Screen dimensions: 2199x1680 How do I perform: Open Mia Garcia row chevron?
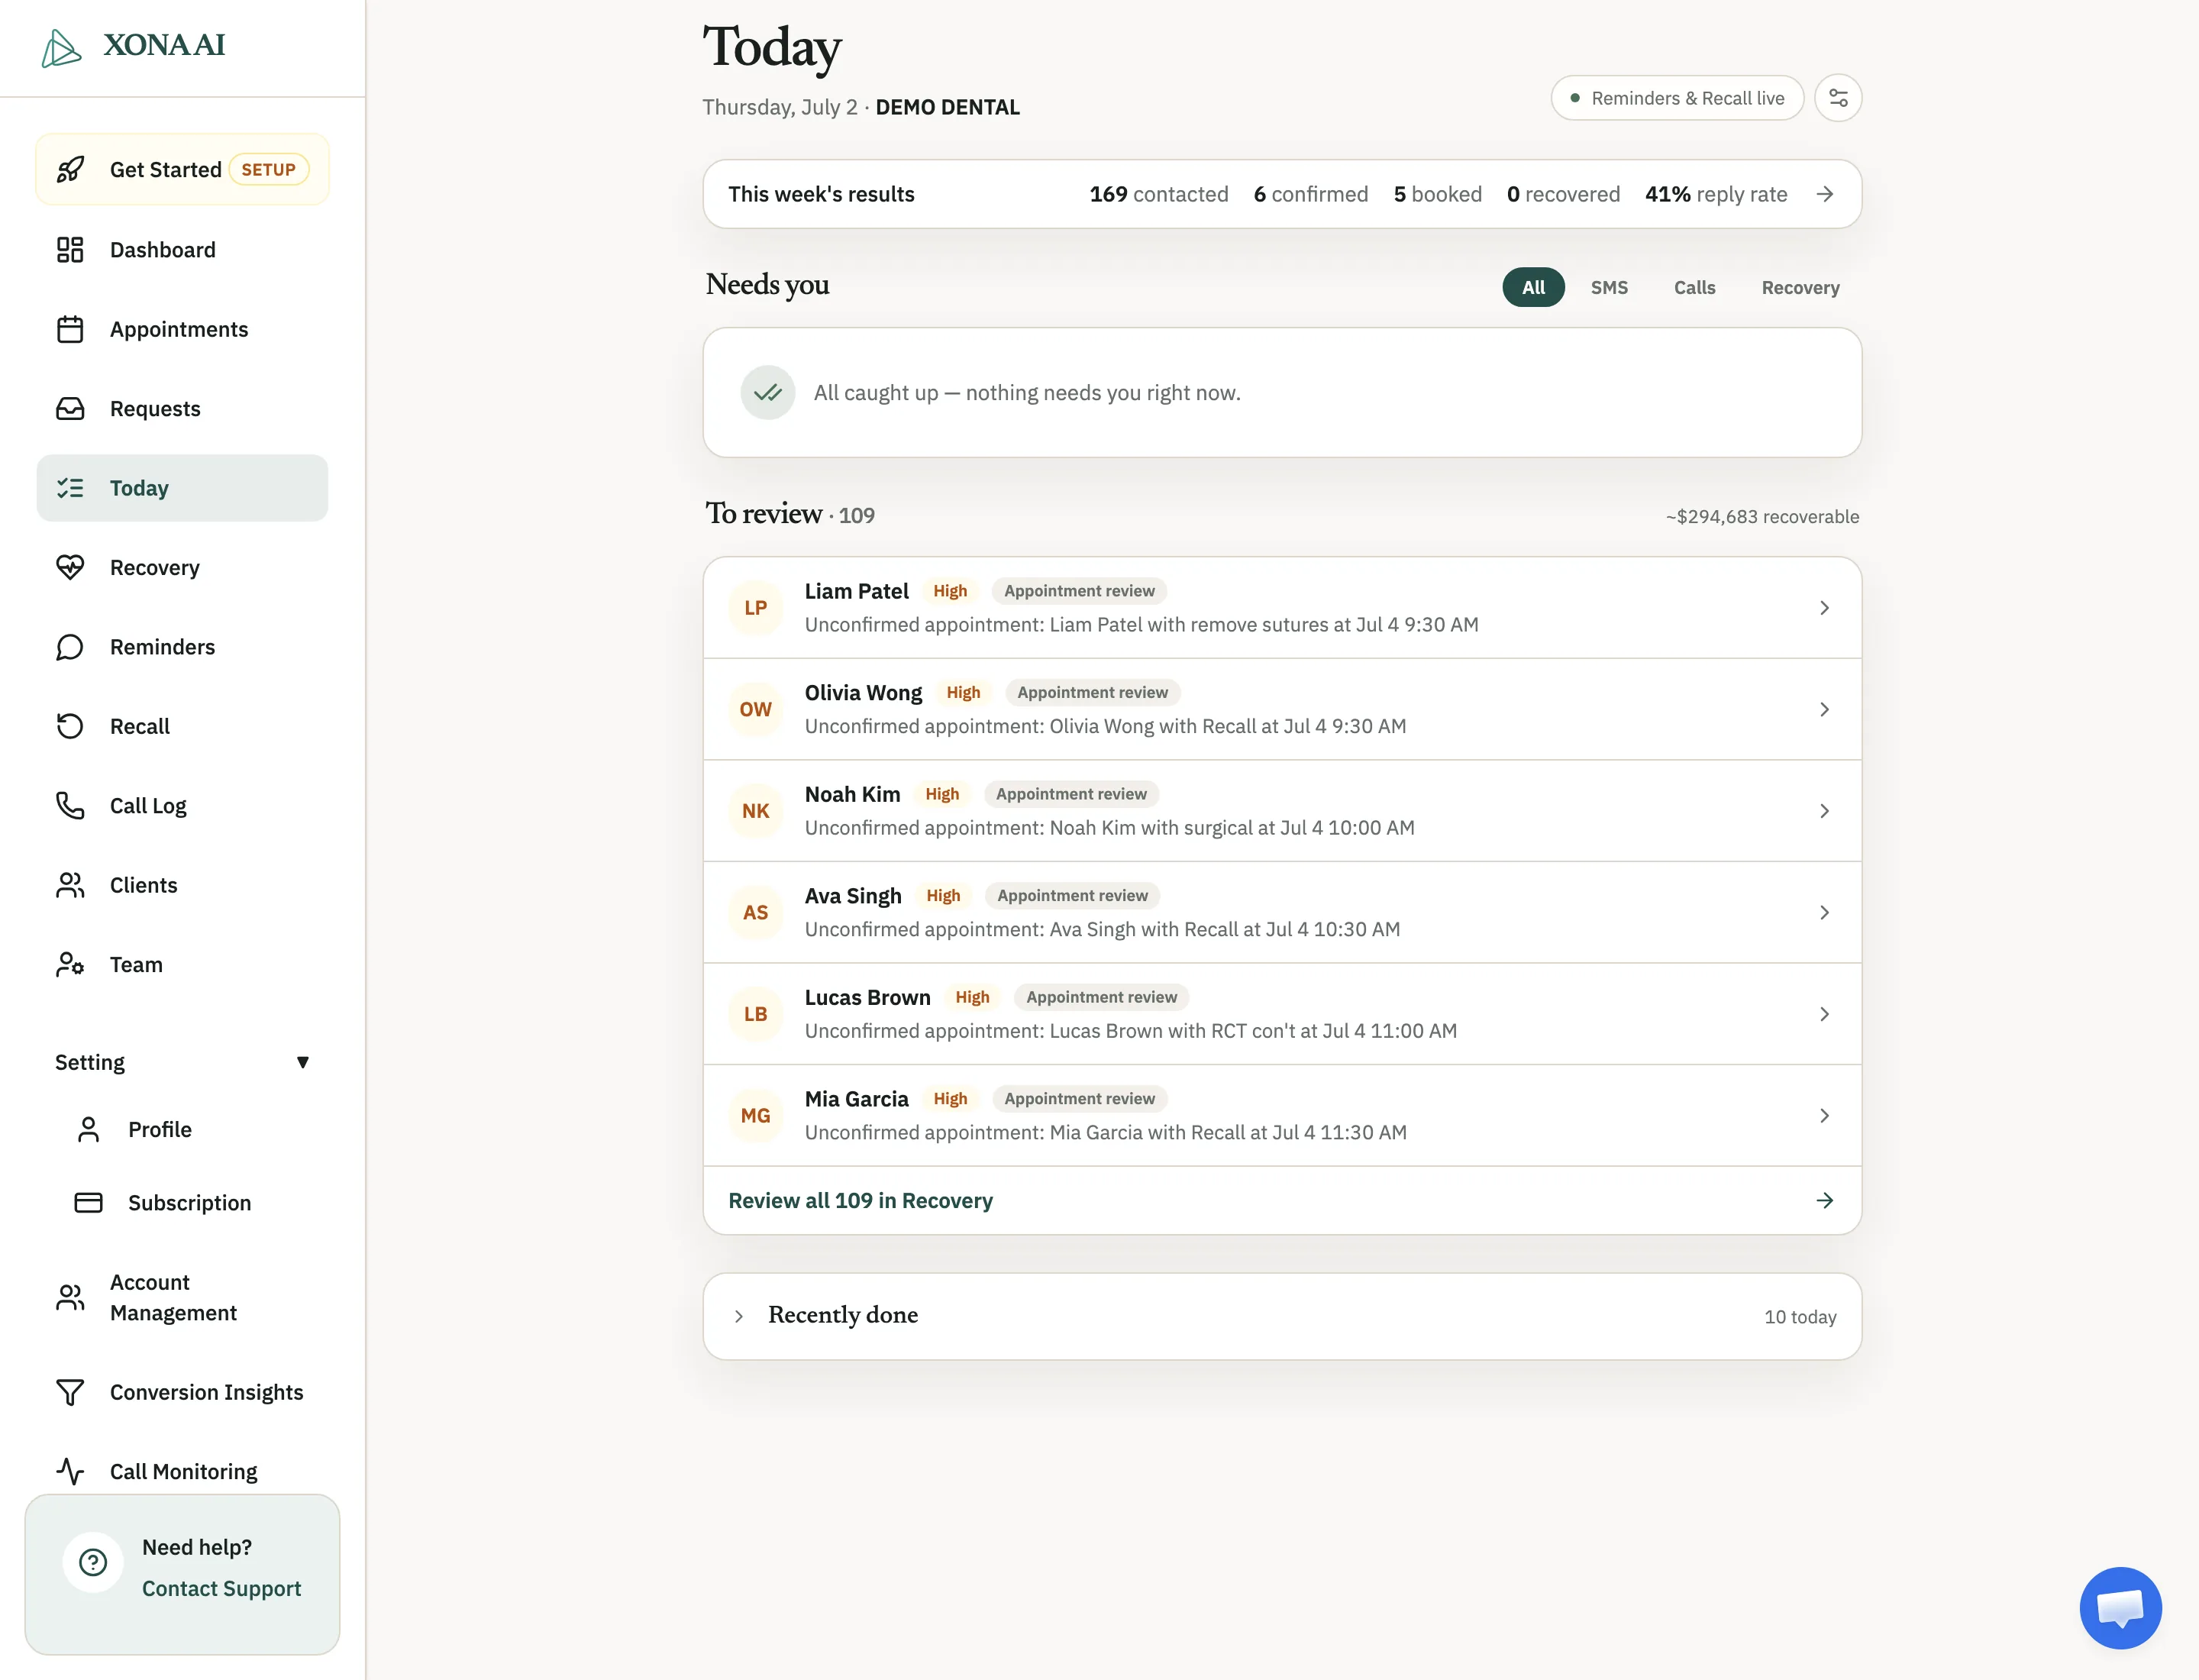pos(1825,1115)
